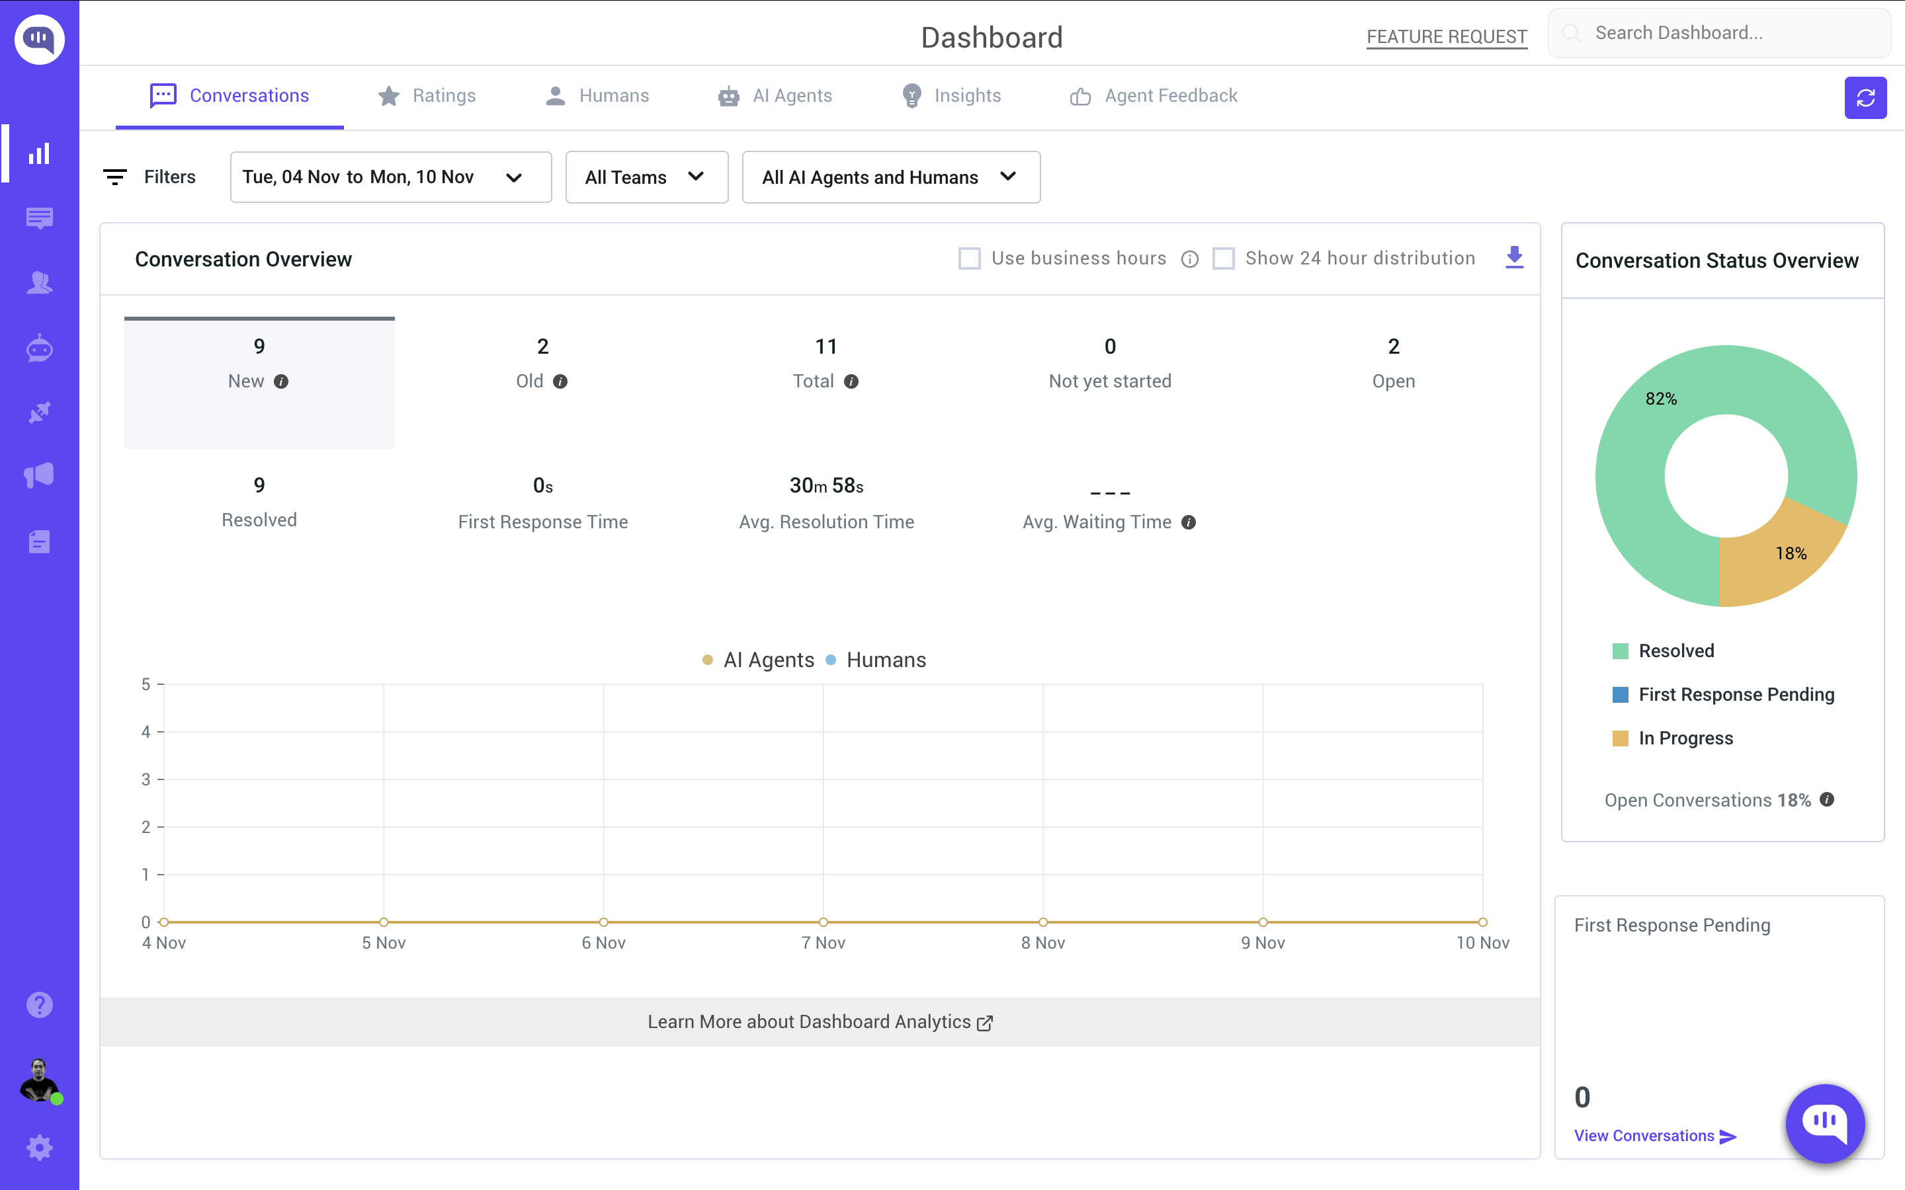Check Show 24 hour distribution
This screenshot has width=1905, height=1190.
coord(1222,258)
